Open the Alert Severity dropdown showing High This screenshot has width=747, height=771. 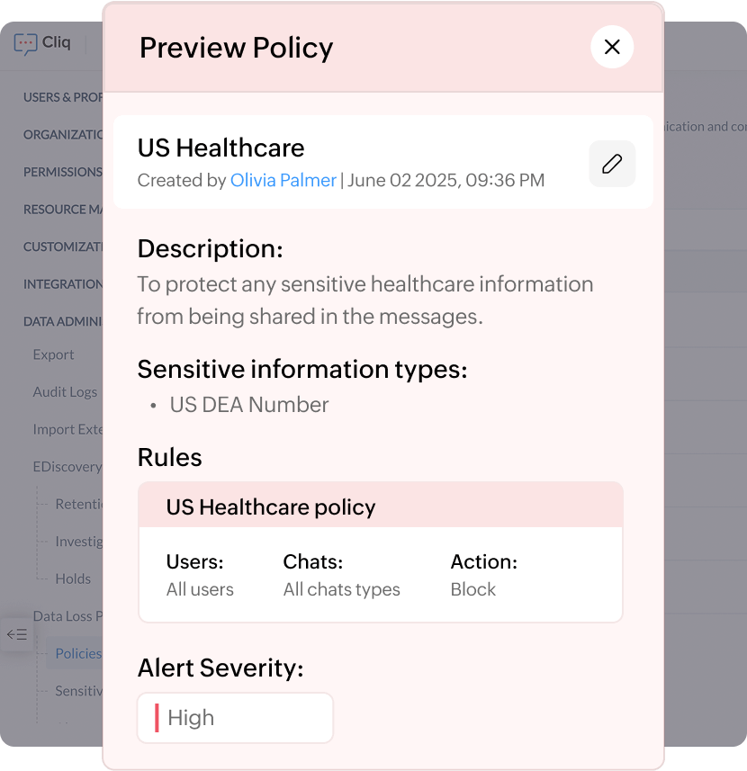[x=234, y=717]
